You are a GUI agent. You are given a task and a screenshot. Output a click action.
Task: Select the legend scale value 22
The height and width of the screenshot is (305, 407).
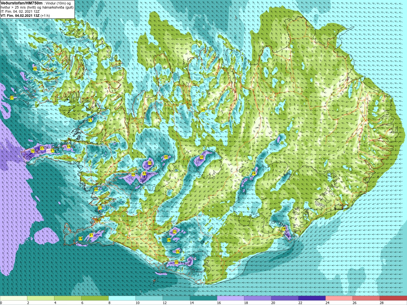pyautogui.click(x=300, y=303)
